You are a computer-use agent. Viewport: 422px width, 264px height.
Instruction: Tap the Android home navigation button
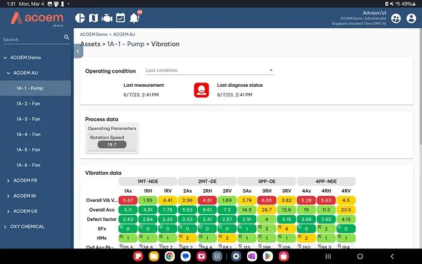point(360,256)
